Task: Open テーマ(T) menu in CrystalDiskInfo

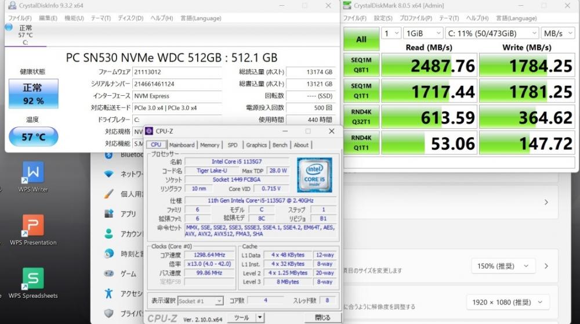Action: pos(100,18)
